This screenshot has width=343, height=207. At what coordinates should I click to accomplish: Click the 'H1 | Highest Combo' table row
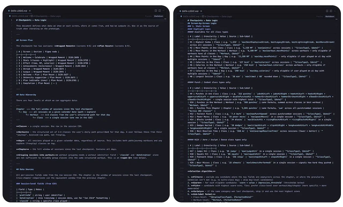point(261,43)
